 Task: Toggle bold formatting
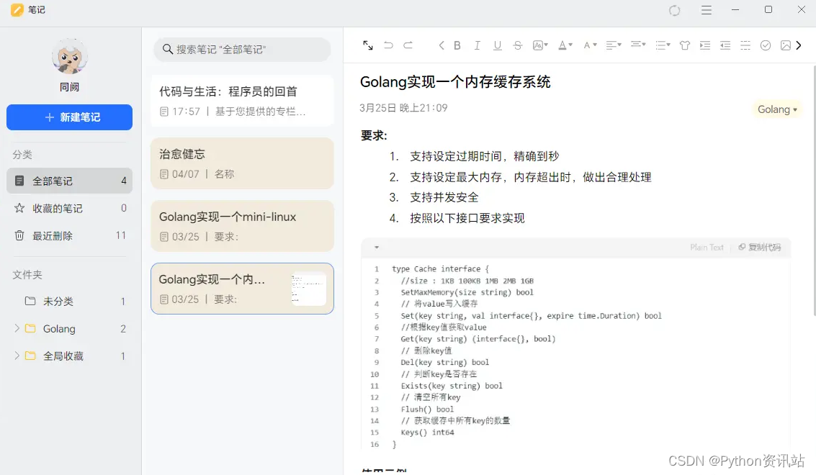click(x=457, y=45)
